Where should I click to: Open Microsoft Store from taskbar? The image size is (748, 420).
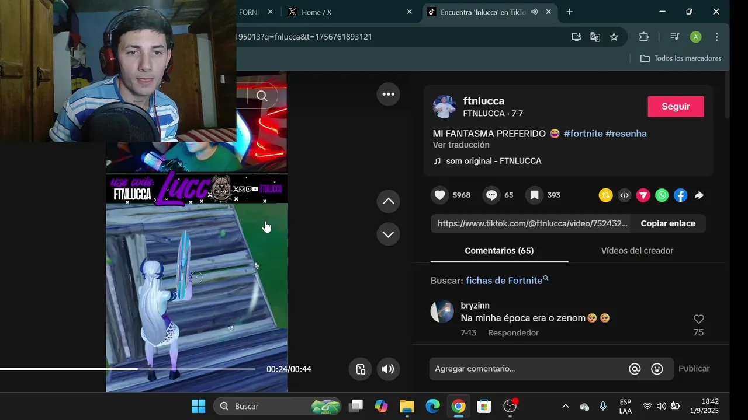(x=484, y=406)
